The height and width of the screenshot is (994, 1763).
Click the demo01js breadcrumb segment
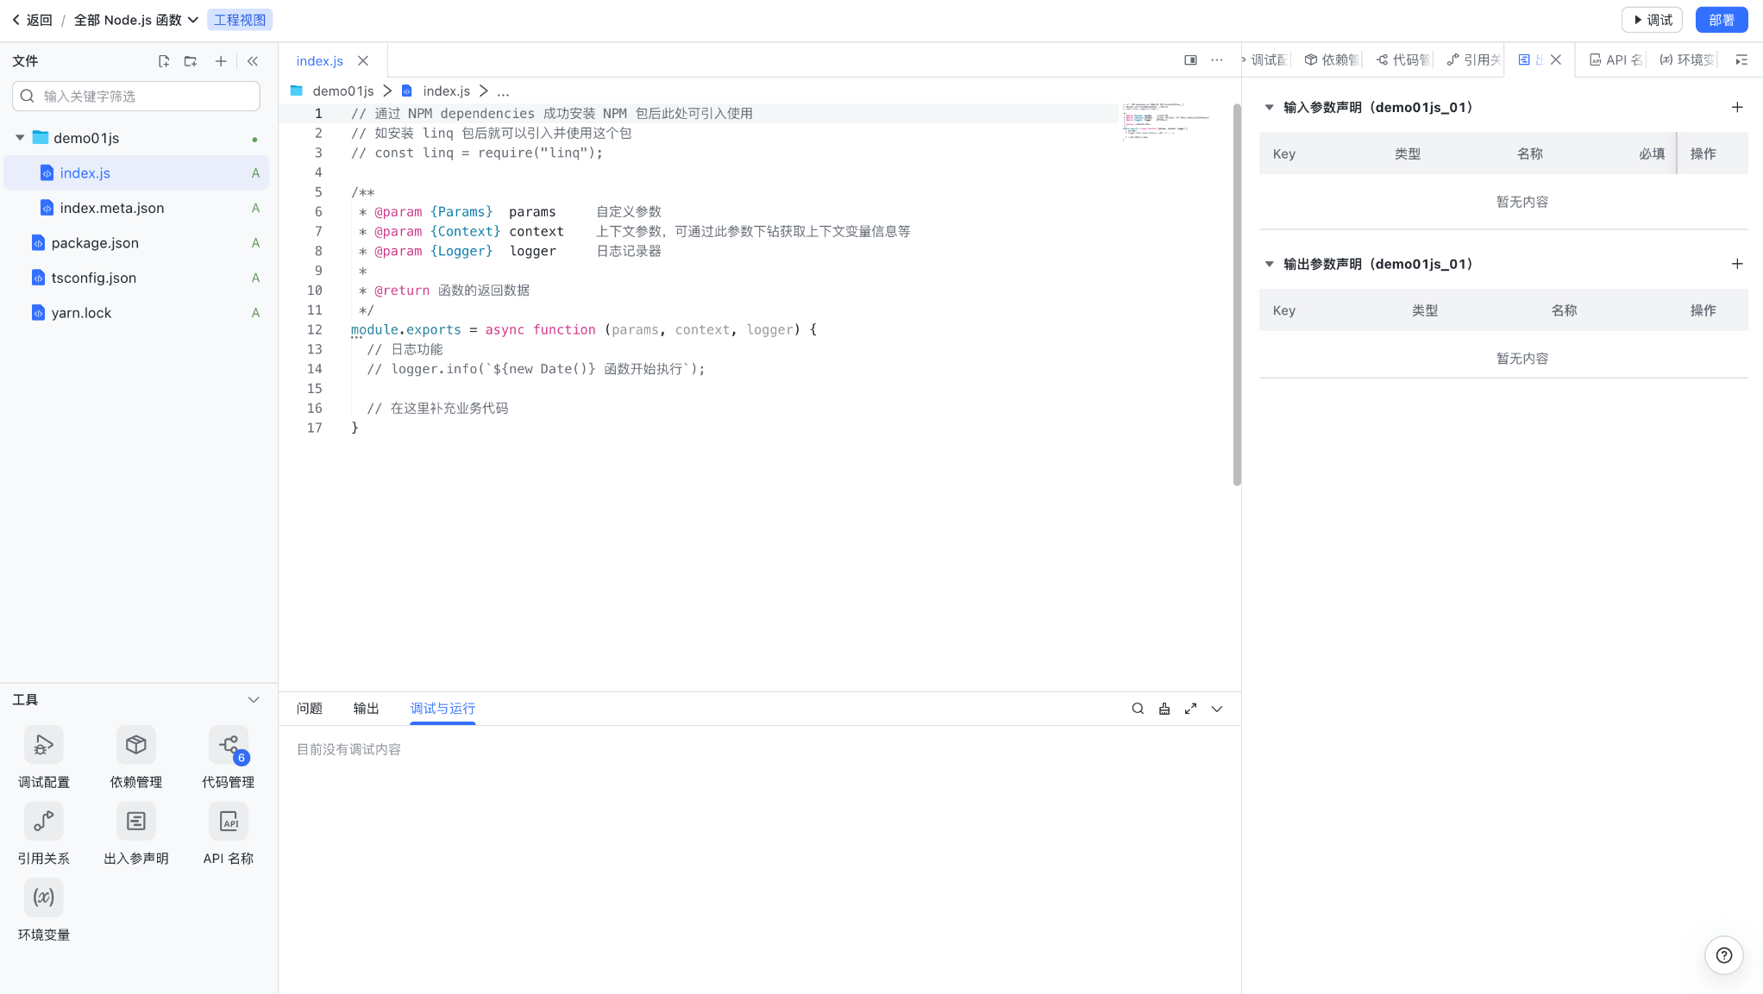pyautogui.click(x=342, y=91)
